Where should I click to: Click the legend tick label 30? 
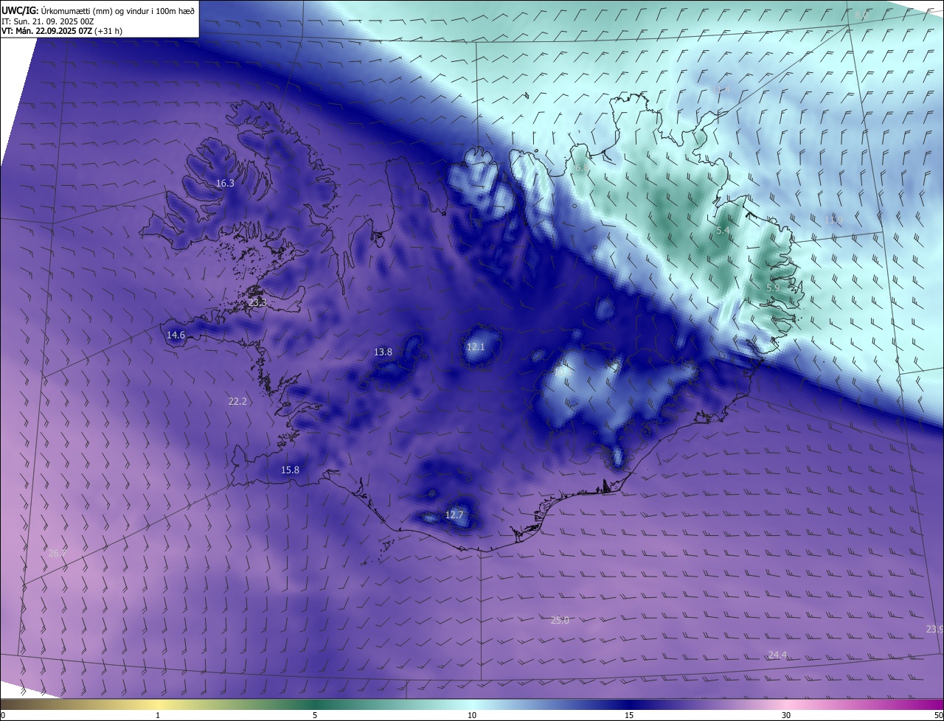pos(786,715)
